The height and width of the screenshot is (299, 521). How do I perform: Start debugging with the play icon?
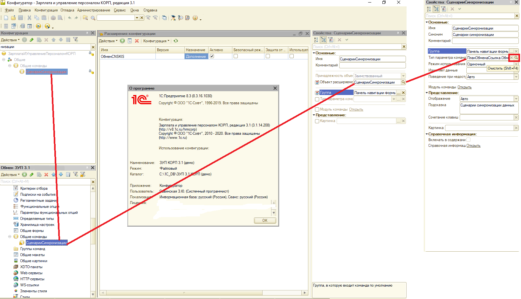pos(38,26)
